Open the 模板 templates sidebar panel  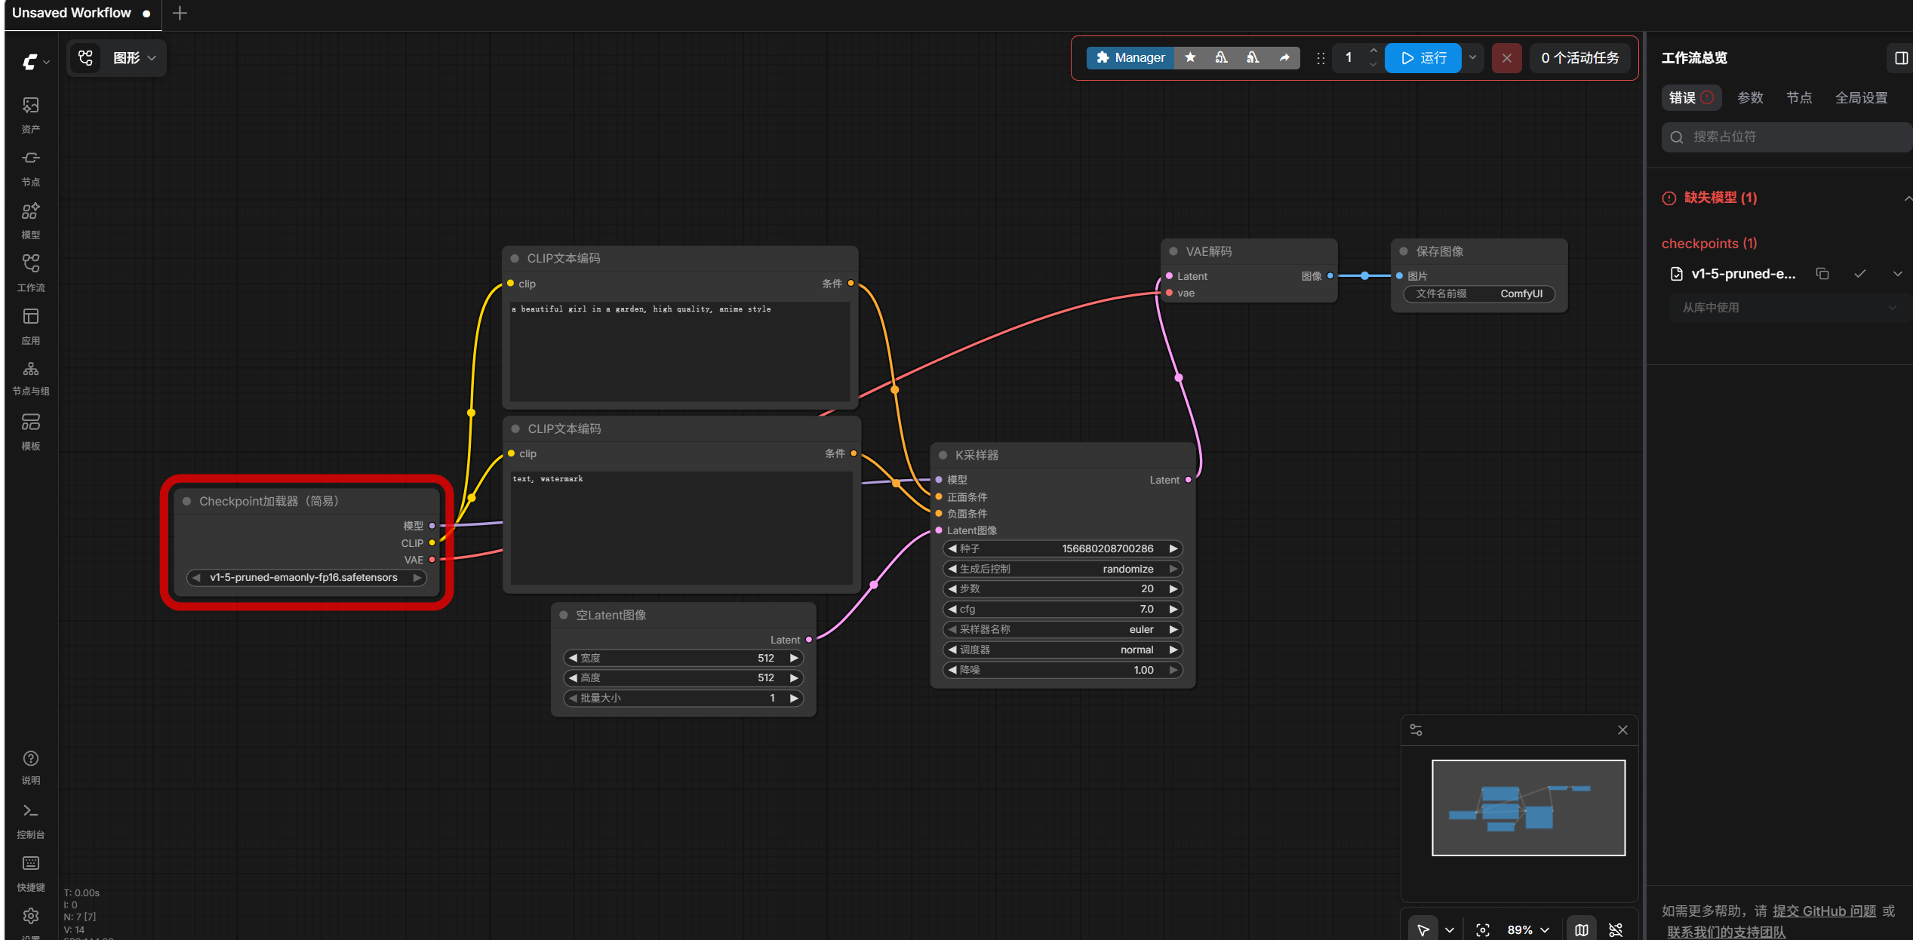click(31, 432)
